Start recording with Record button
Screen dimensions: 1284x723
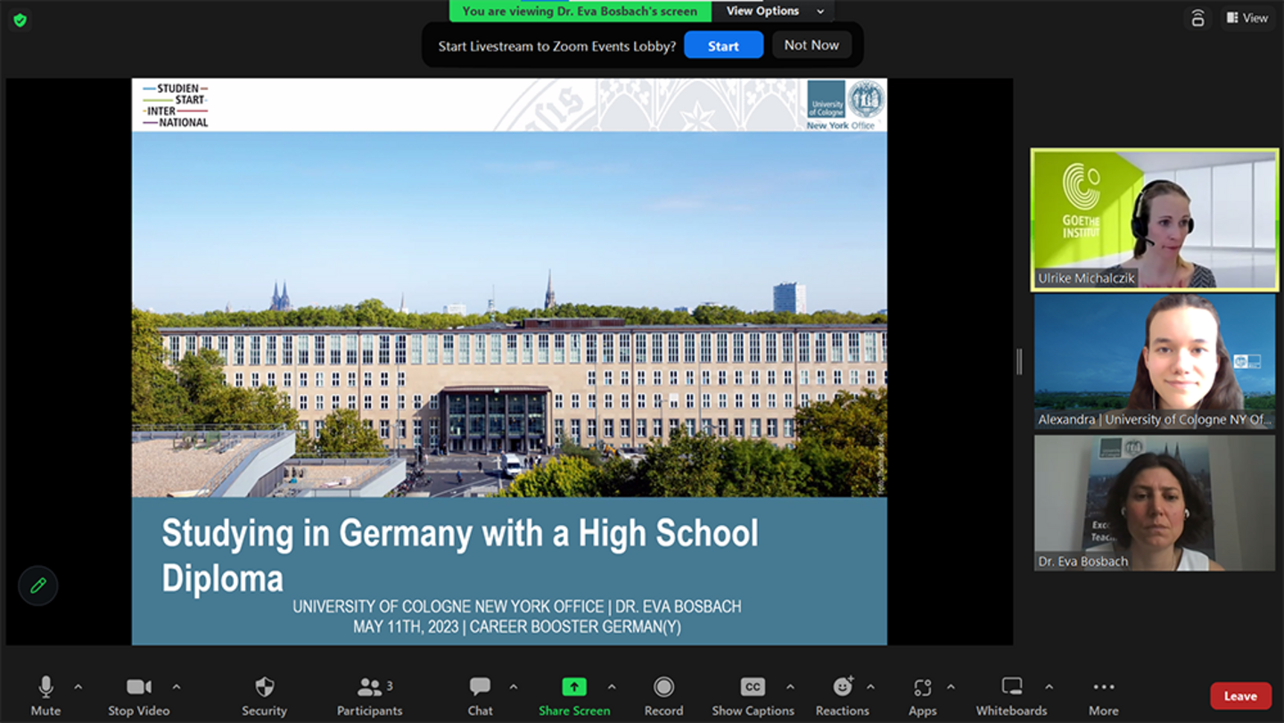click(x=663, y=695)
